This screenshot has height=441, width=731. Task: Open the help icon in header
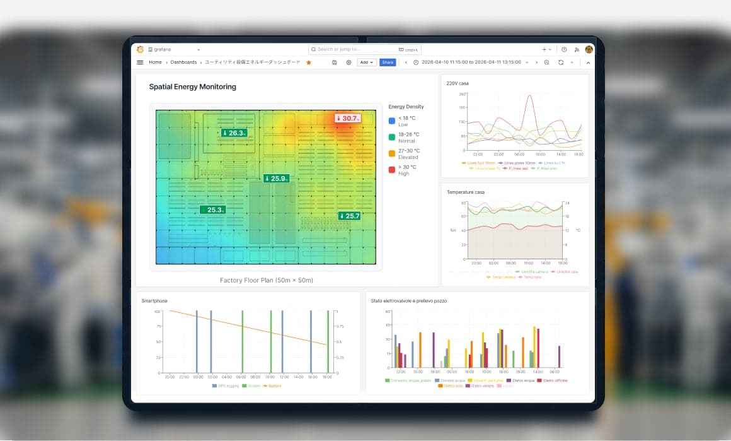click(564, 49)
